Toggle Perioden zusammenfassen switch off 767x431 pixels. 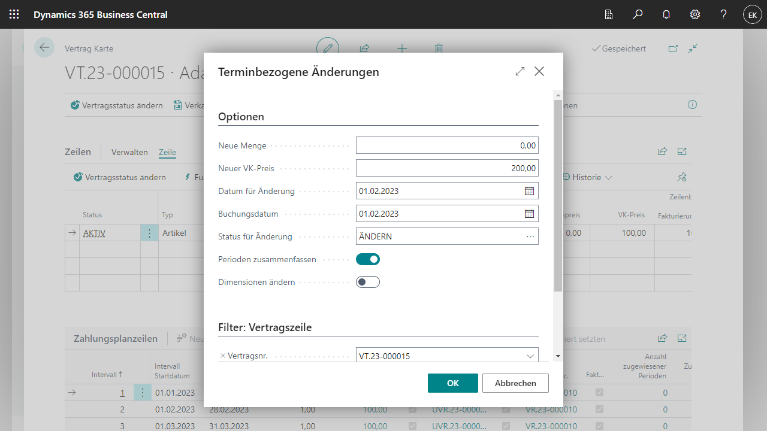pyautogui.click(x=368, y=259)
